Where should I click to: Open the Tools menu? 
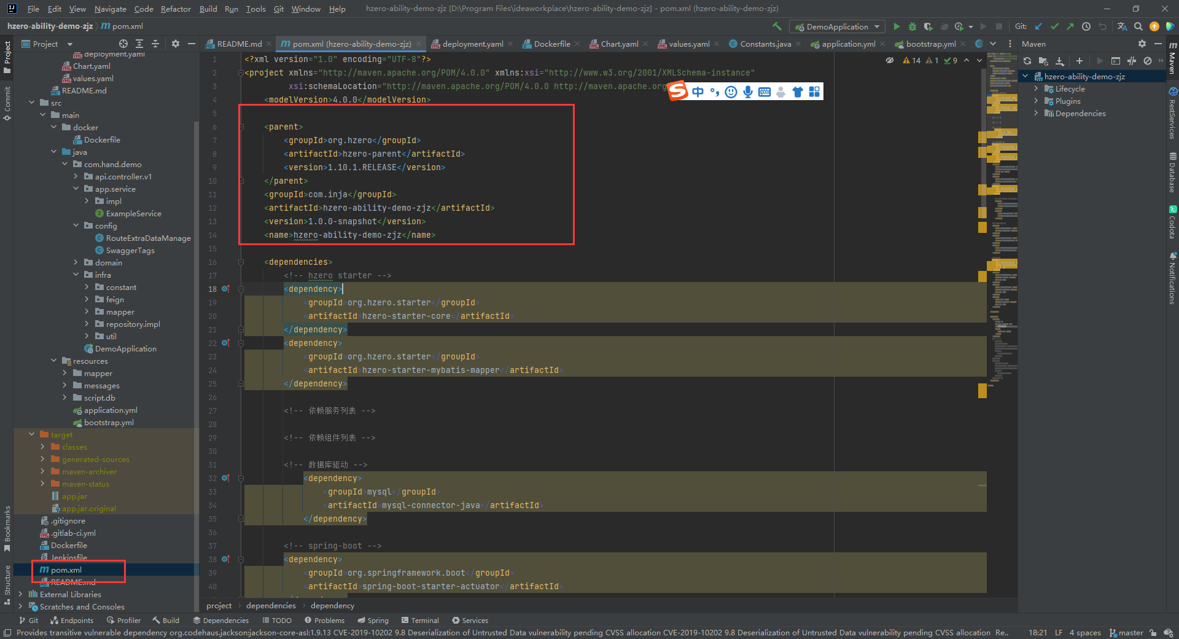pyautogui.click(x=255, y=9)
